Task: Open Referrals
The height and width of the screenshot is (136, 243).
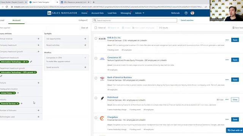Action: click(175, 13)
